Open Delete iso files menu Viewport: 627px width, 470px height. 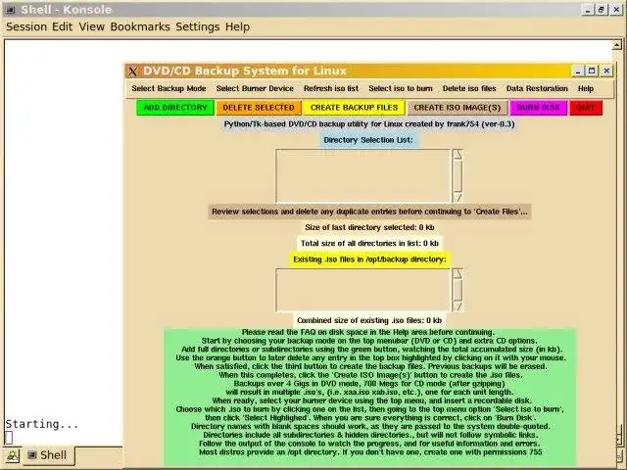(469, 88)
